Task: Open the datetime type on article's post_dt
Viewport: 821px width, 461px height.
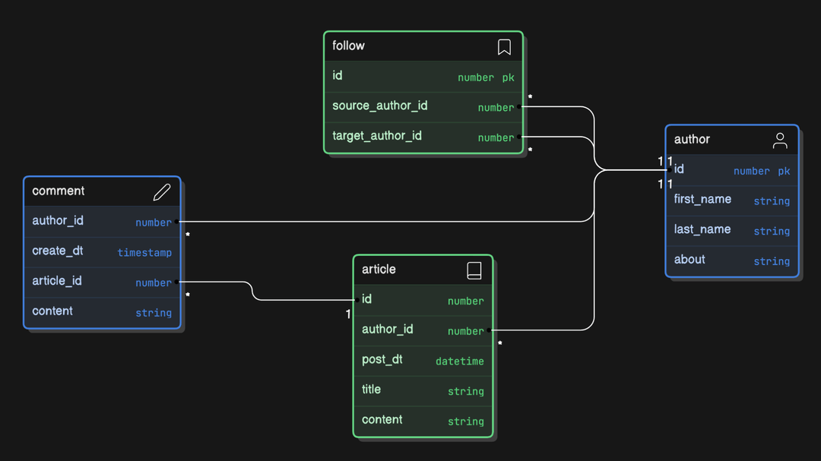Action: point(459,361)
